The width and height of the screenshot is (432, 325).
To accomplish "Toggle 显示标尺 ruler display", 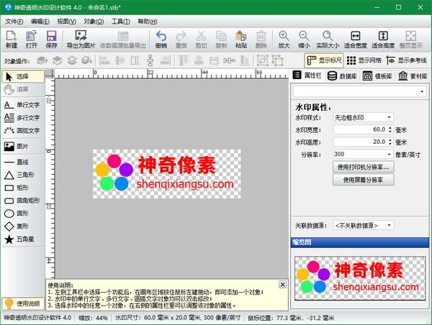I will tap(323, 60).
